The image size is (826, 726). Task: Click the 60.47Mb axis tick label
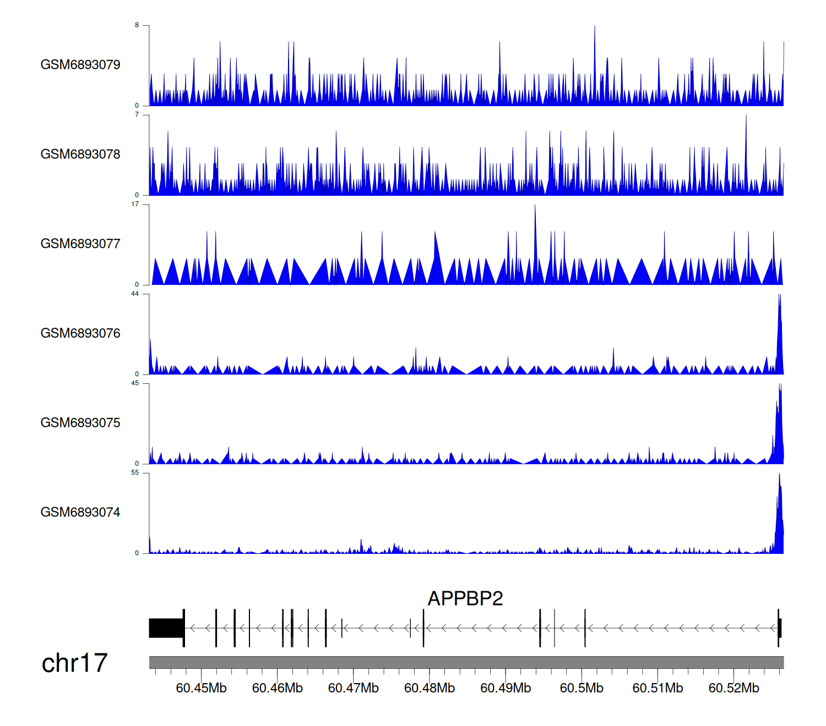point(353,688)
